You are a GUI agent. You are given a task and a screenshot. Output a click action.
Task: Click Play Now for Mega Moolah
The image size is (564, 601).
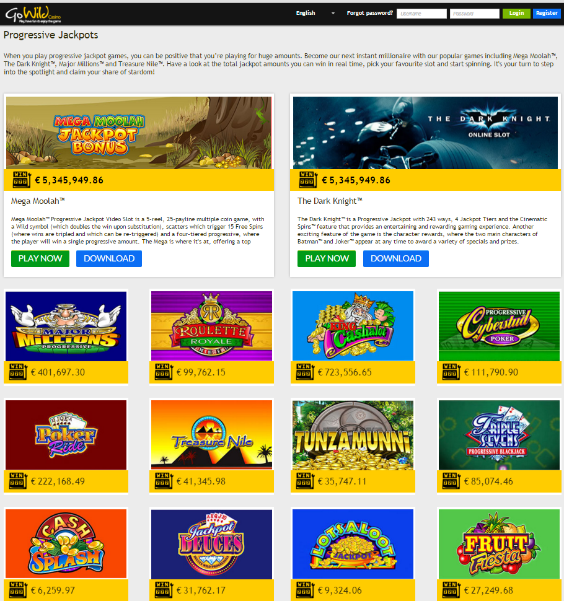point(40,259)
